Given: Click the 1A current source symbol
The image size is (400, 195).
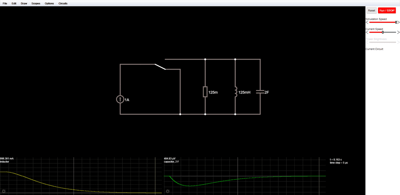Looking at the screenshot, I should tap(120, 99).
